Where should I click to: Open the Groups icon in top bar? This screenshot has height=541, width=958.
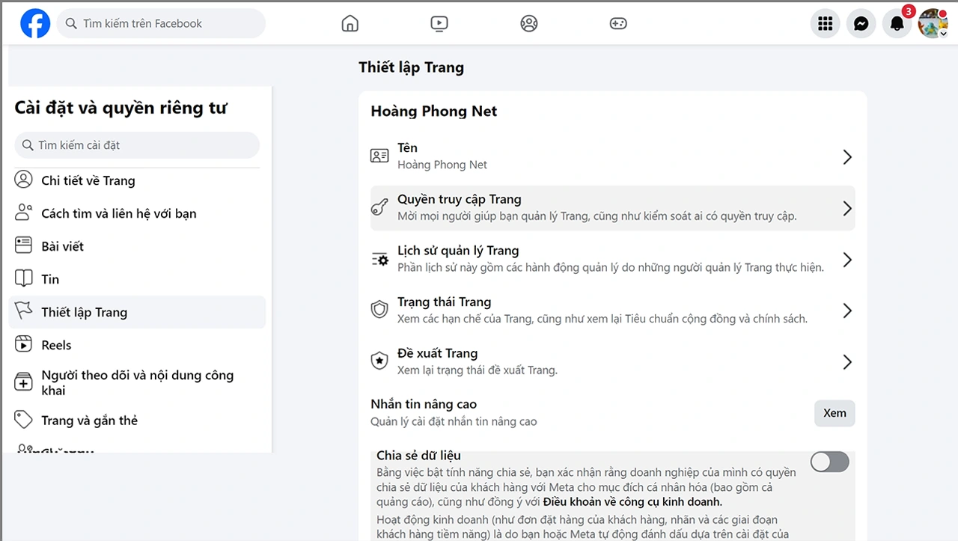(529, 23)
